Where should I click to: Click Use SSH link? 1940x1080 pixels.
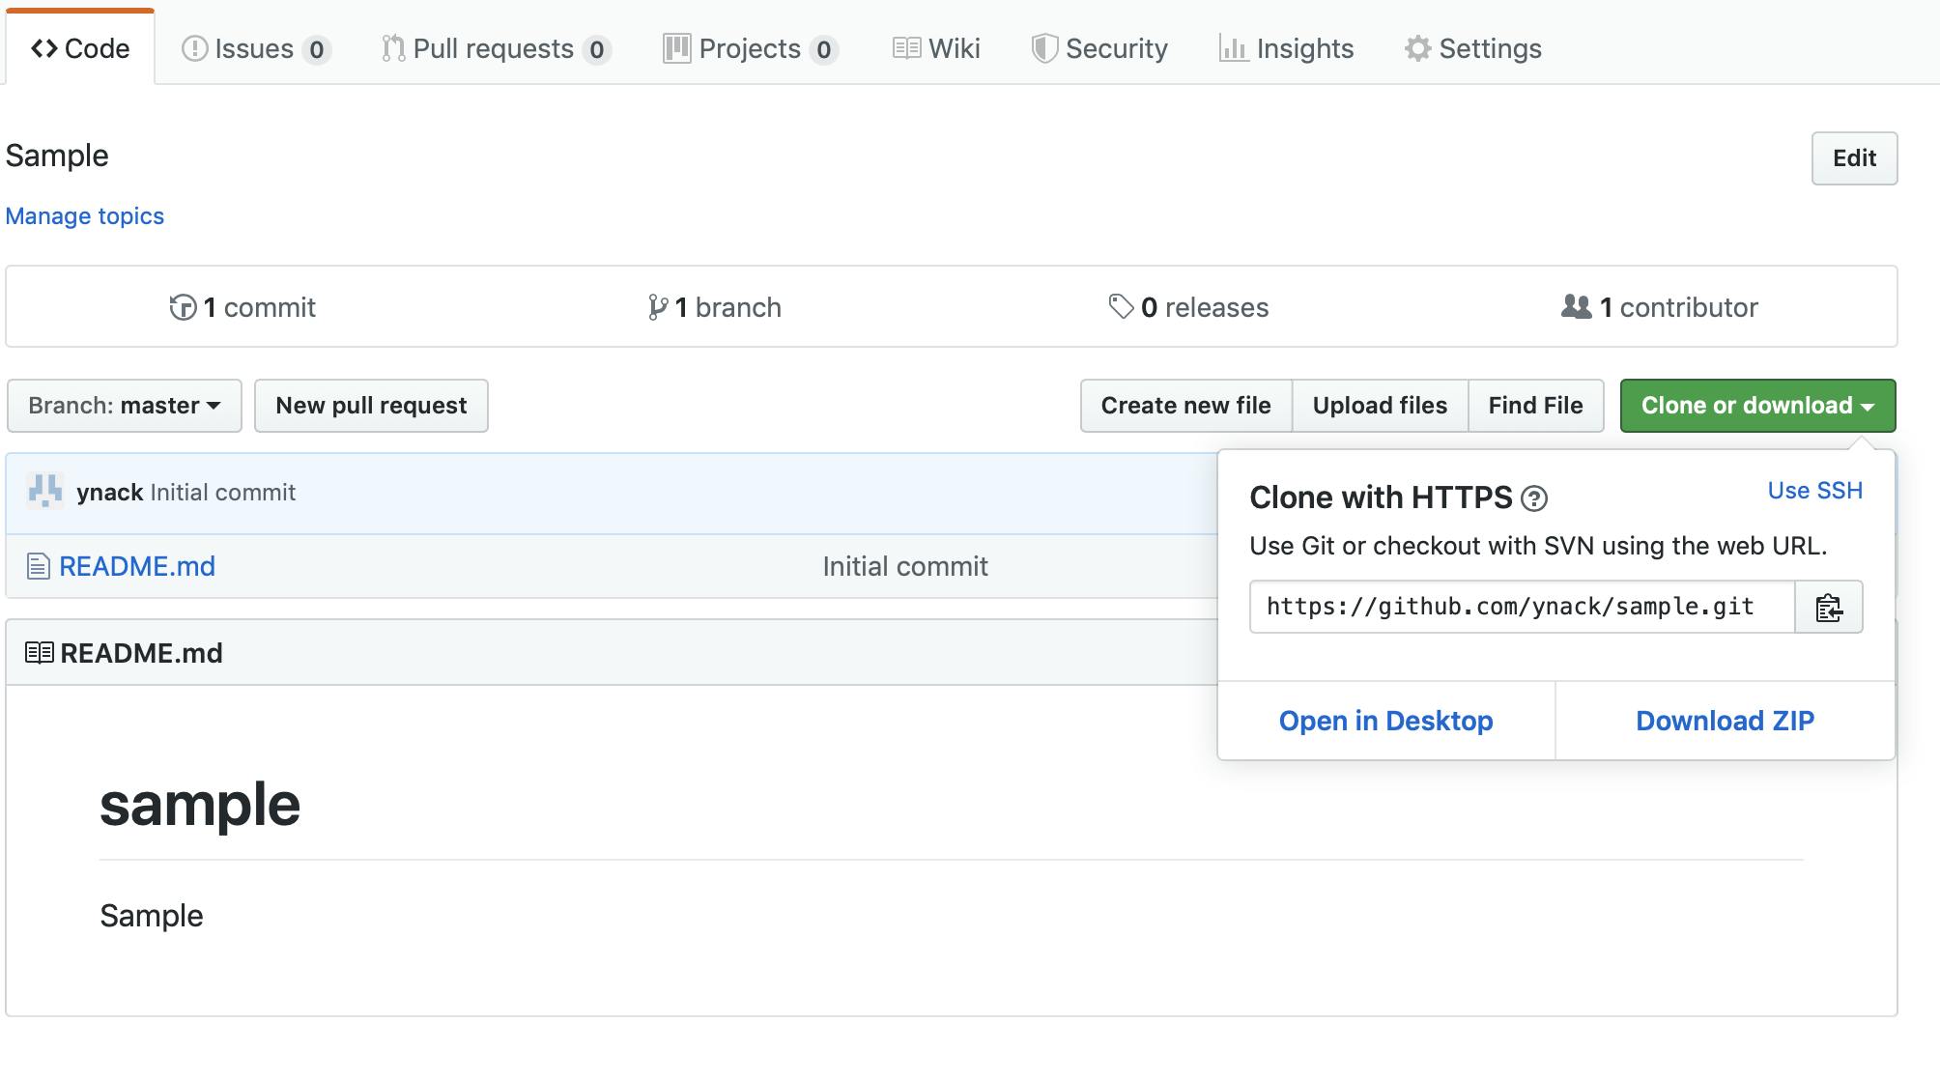[1814, 491]
